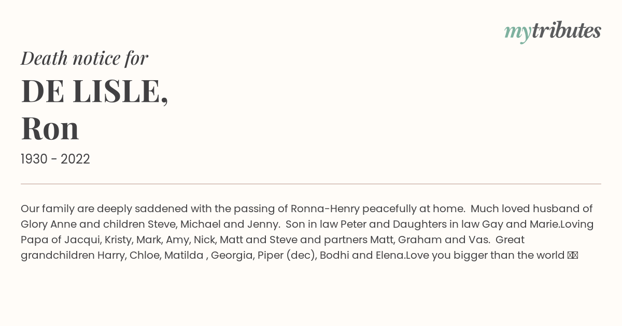Click the horizontal divider line
Image resolution: width=622 pixels, height=326 pixels.
(311, 184)
